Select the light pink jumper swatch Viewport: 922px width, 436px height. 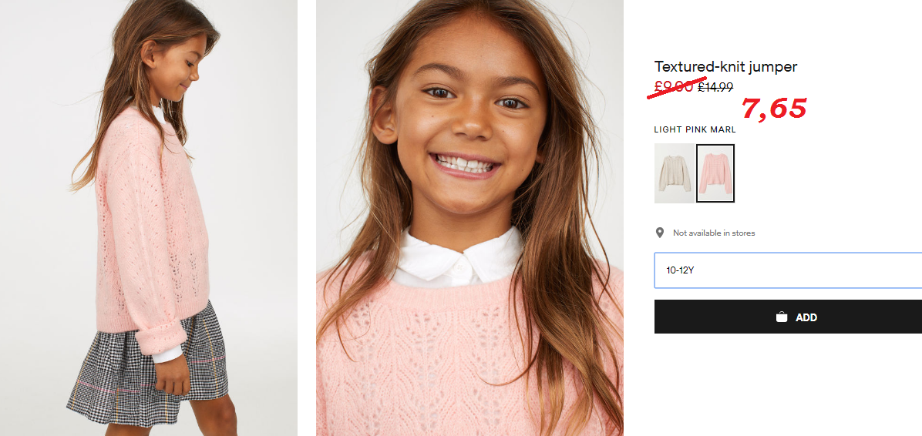(715, 173)
